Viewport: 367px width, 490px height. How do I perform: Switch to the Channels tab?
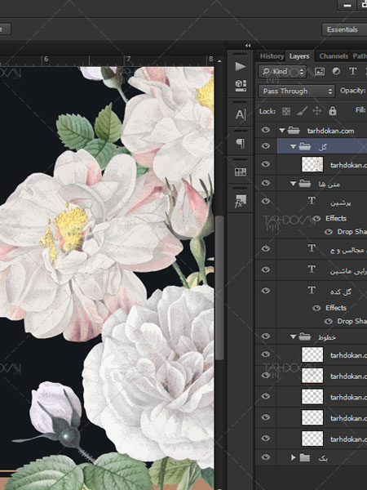tap(334, 56)
